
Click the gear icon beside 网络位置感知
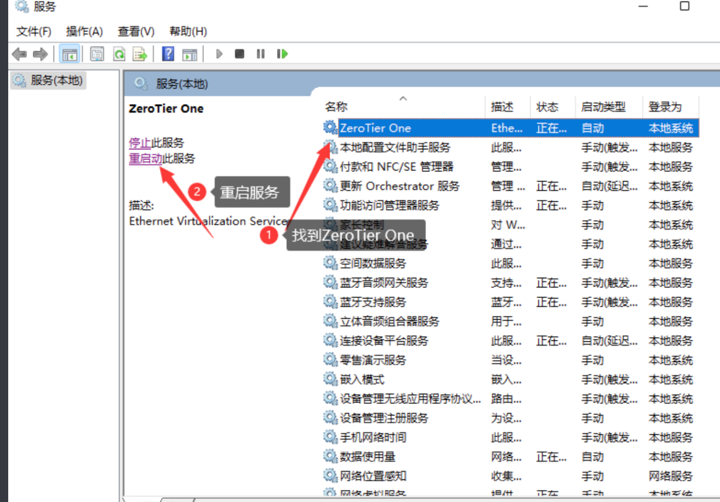[x=330, y=476]
